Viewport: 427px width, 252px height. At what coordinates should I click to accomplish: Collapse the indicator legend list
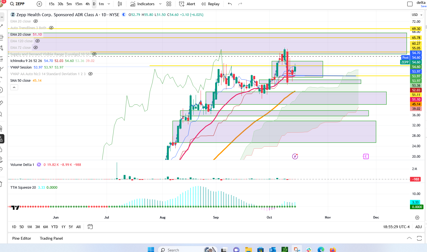tap(14, 87)
